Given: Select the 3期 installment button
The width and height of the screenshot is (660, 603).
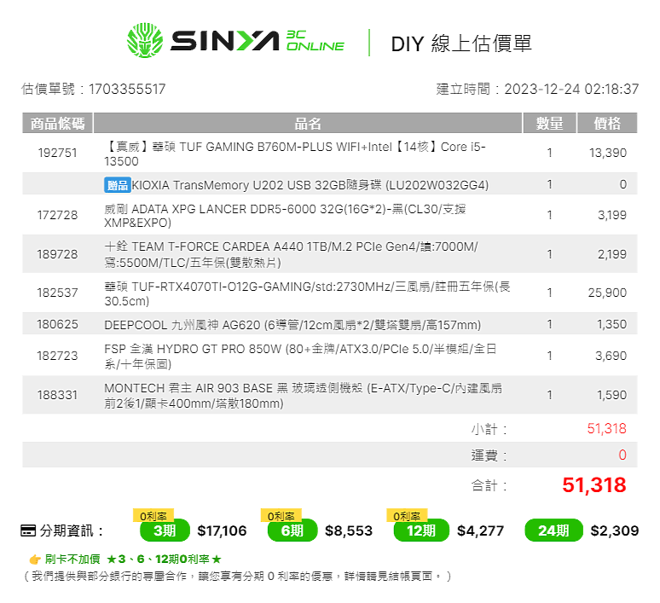Looking at the screenshot, I should [165, 531].
